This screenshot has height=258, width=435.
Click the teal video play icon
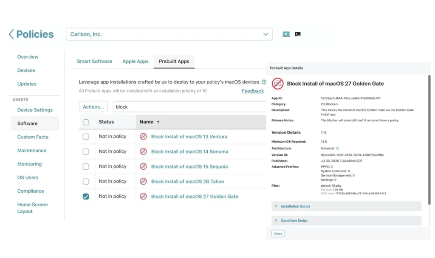pyautogui.click(x=286, y=34)
